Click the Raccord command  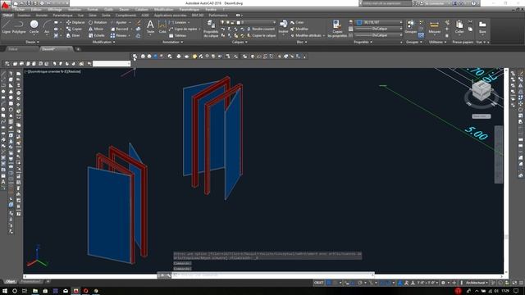pyautogui.click(x=119, y=29)
